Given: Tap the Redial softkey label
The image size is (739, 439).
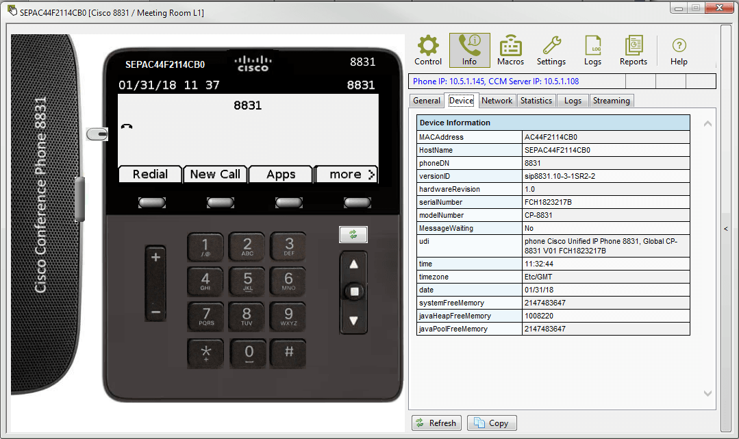Looking at the screenshot, I should (x=150, y=174).
